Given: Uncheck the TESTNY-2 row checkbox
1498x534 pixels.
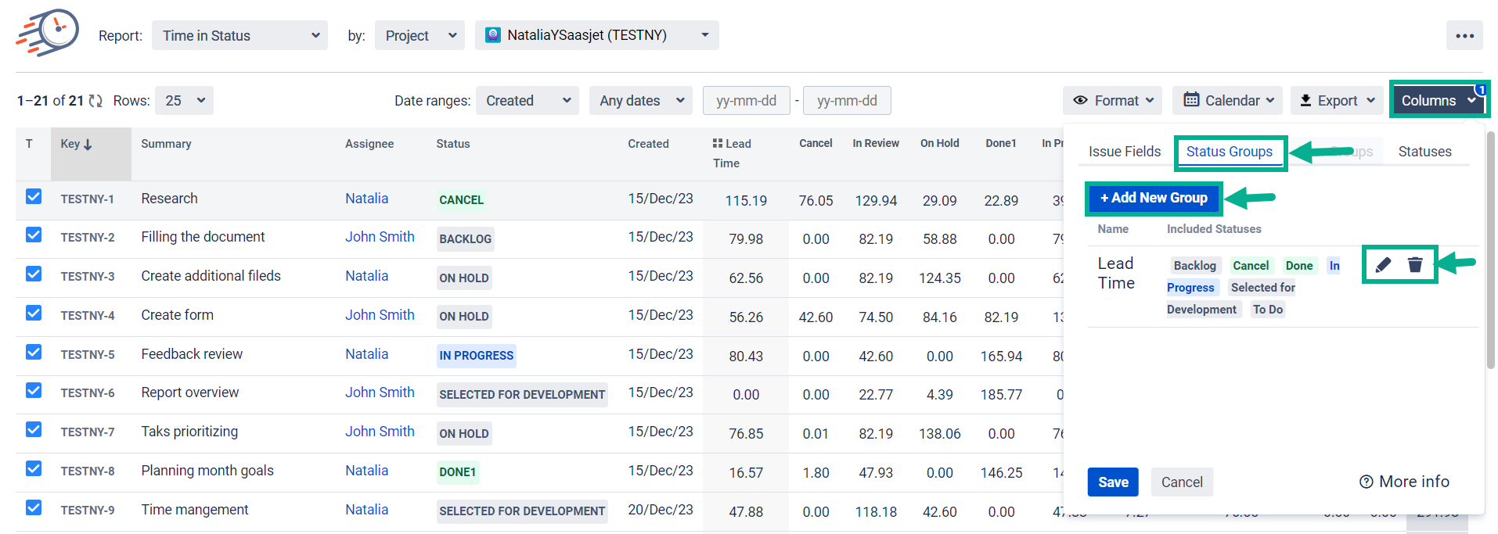Looking at the screenshot, I should pos(34,235).
